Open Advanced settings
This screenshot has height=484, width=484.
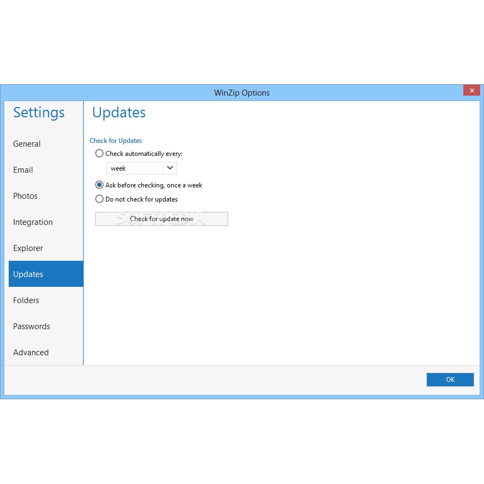(46, 352)
